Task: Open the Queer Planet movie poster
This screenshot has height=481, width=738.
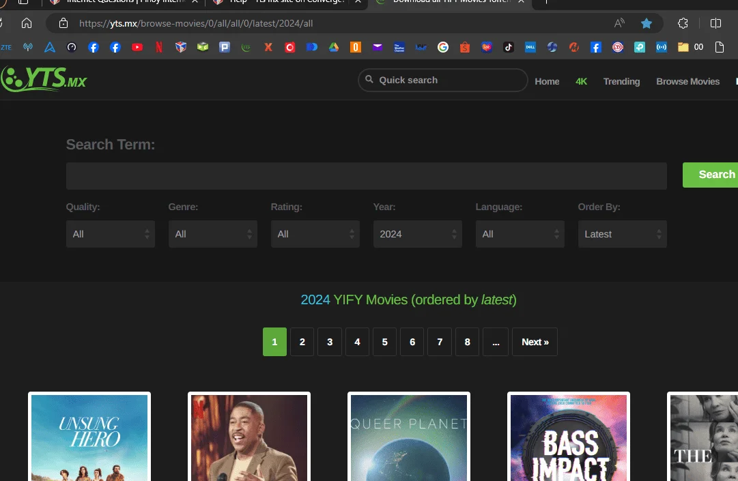Action: coord(409,437)
